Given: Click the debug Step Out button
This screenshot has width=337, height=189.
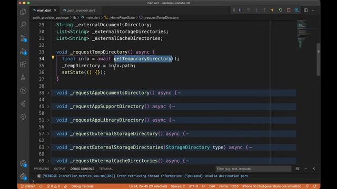Looking at the screenshot, I should pos(264,10).
